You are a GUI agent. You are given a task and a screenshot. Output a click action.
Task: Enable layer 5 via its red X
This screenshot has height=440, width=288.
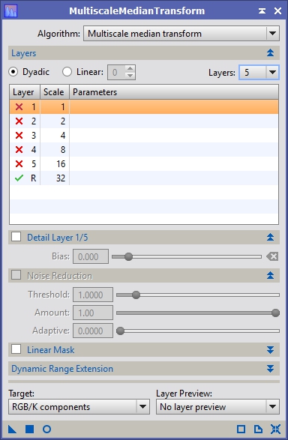[19, 164]
